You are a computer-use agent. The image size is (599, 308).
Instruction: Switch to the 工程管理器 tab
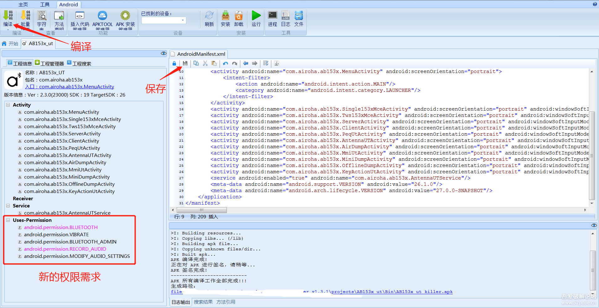[x=49, y=63]
